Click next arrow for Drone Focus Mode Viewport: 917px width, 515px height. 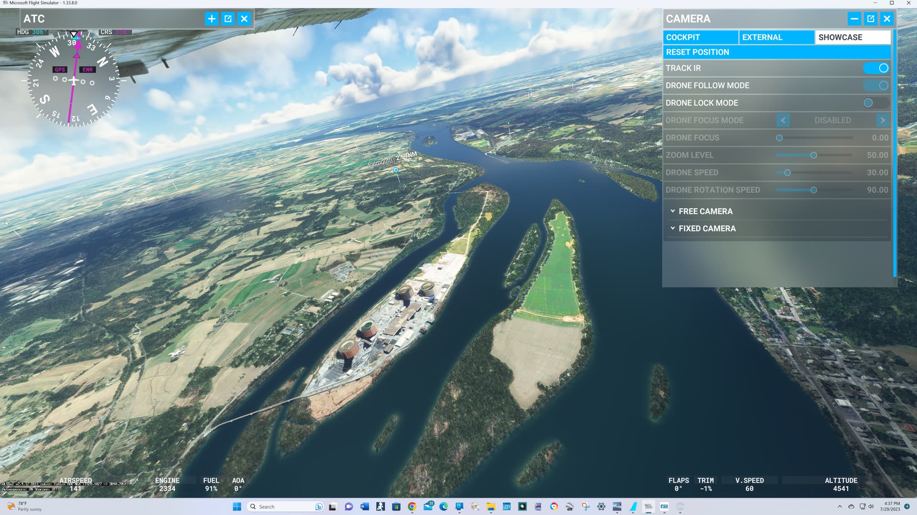(x=883, y=120)
